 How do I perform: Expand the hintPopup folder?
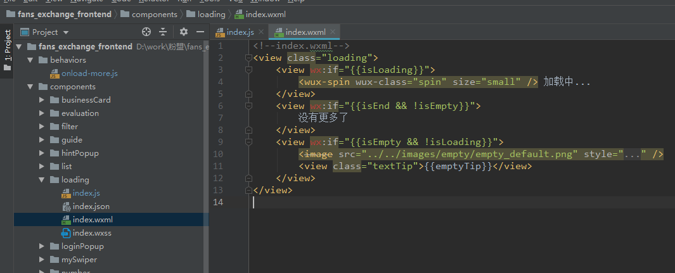coord(42,153)
